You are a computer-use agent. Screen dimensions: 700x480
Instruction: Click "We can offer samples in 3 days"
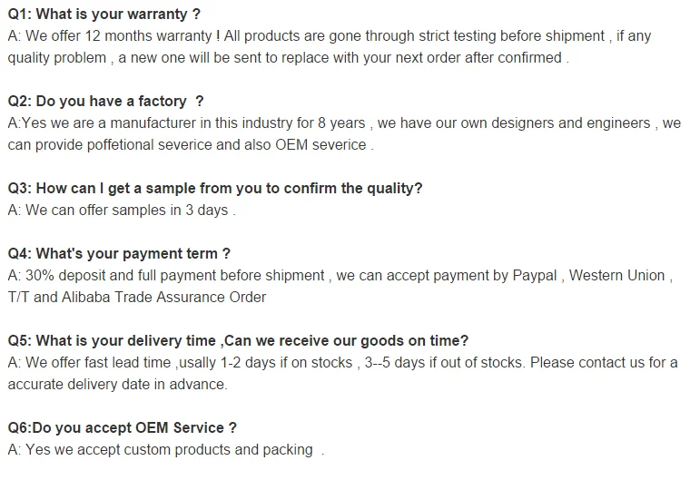pos(122,211)
